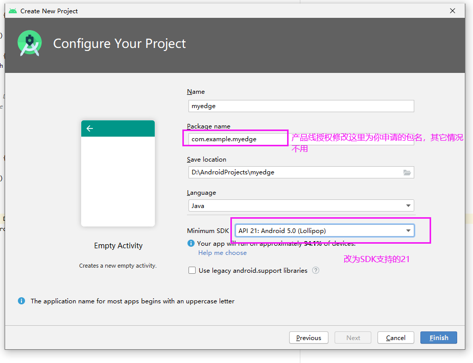Open the Minimum SDK dropdown
This screenshot has height=363, width=473.
[324, 230]
